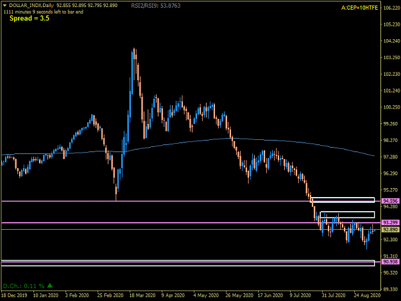Click the 10 Jan 2020 date label

(x=46, y=295)
